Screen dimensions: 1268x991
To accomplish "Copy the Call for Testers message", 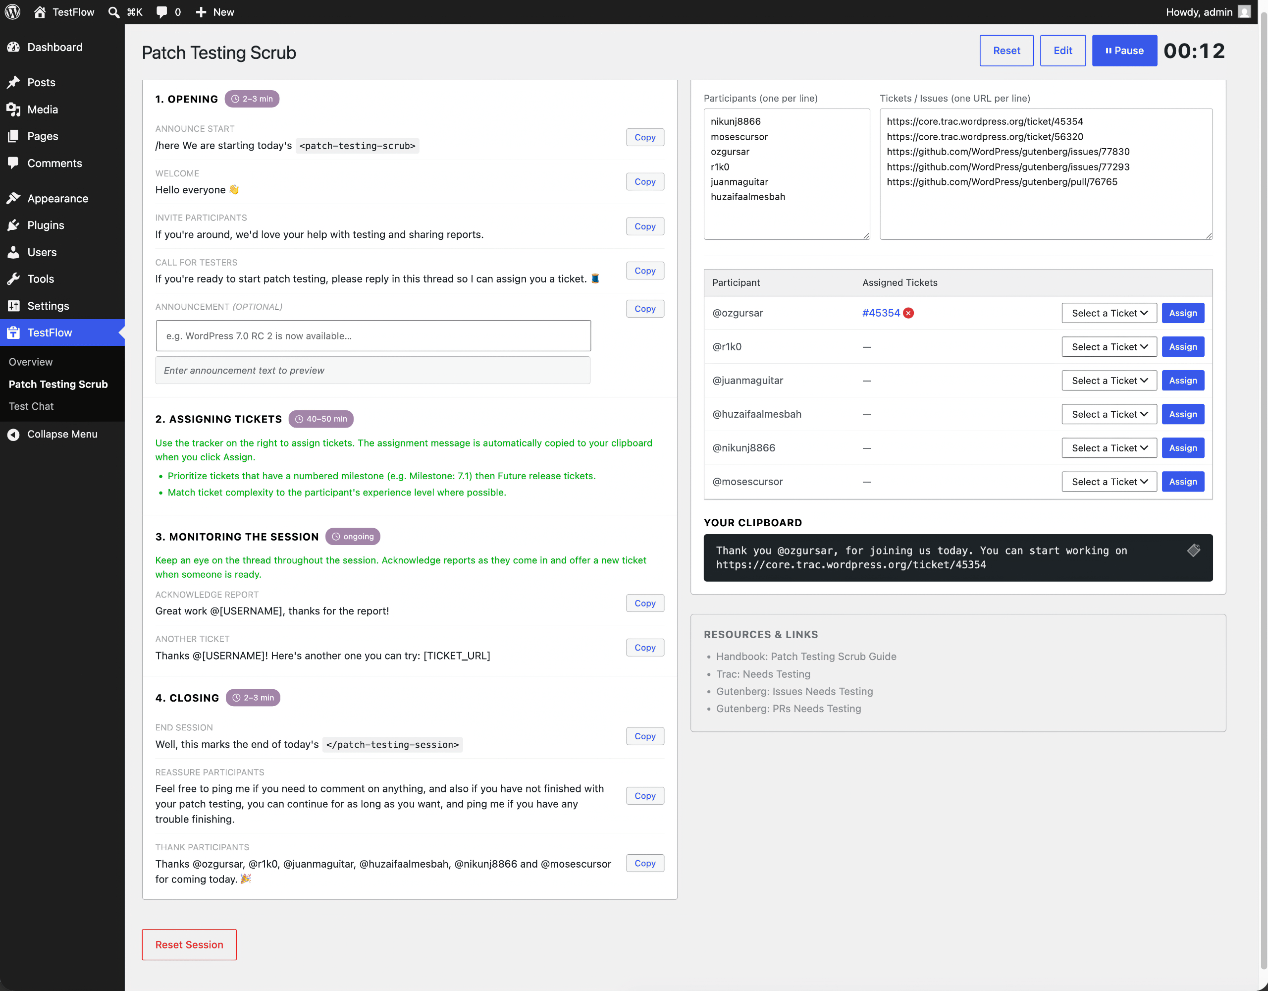I will coord(644,271).
